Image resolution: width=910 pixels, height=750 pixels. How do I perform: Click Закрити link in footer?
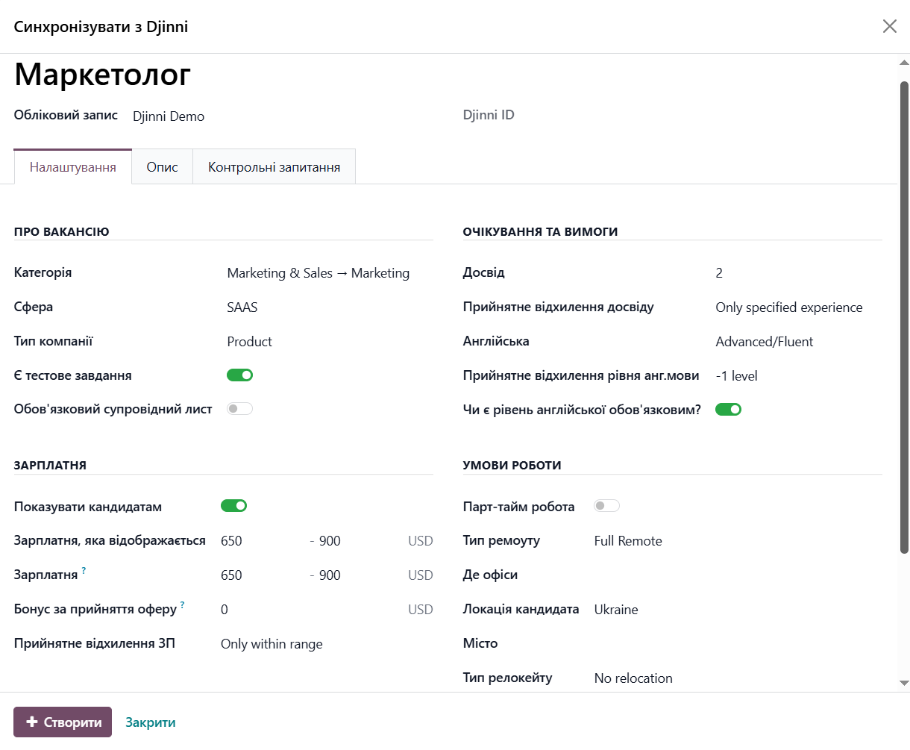151,722
